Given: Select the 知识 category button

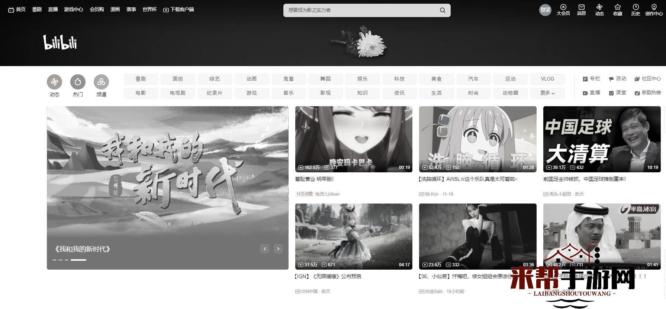Looking at the screenshot, I should pyautogui.click(x=363, y=93).
